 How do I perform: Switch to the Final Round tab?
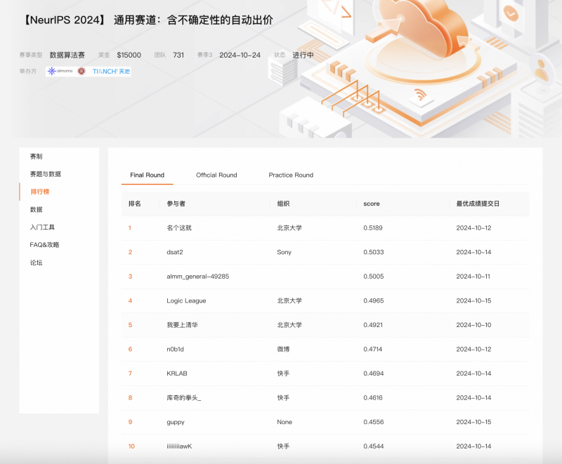click(147, 175)
